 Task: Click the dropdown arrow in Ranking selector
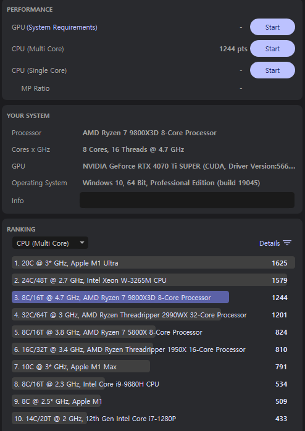81,243
